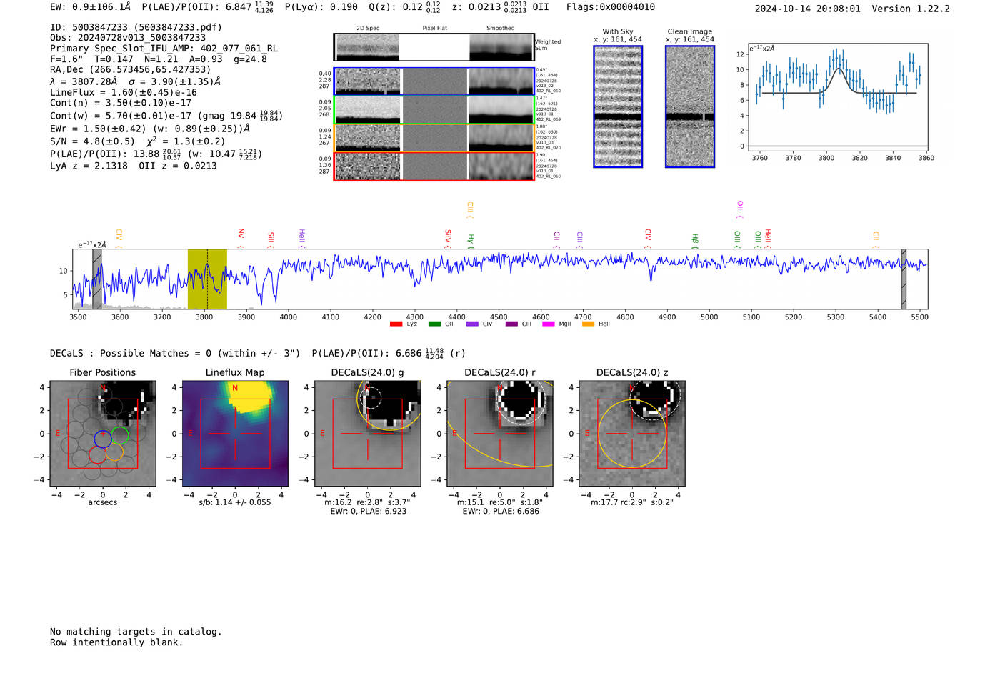Select the green Hβ line marker label
Screen dimensions: 1000x681
695,239
